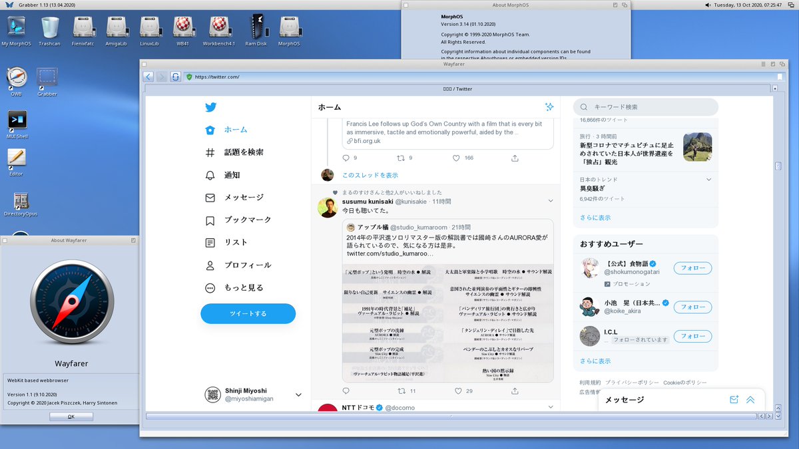The width and height of the screenshot is (799, 449).
Task: Open プロフィール in sidebar
Action: [x=238, y=265]
